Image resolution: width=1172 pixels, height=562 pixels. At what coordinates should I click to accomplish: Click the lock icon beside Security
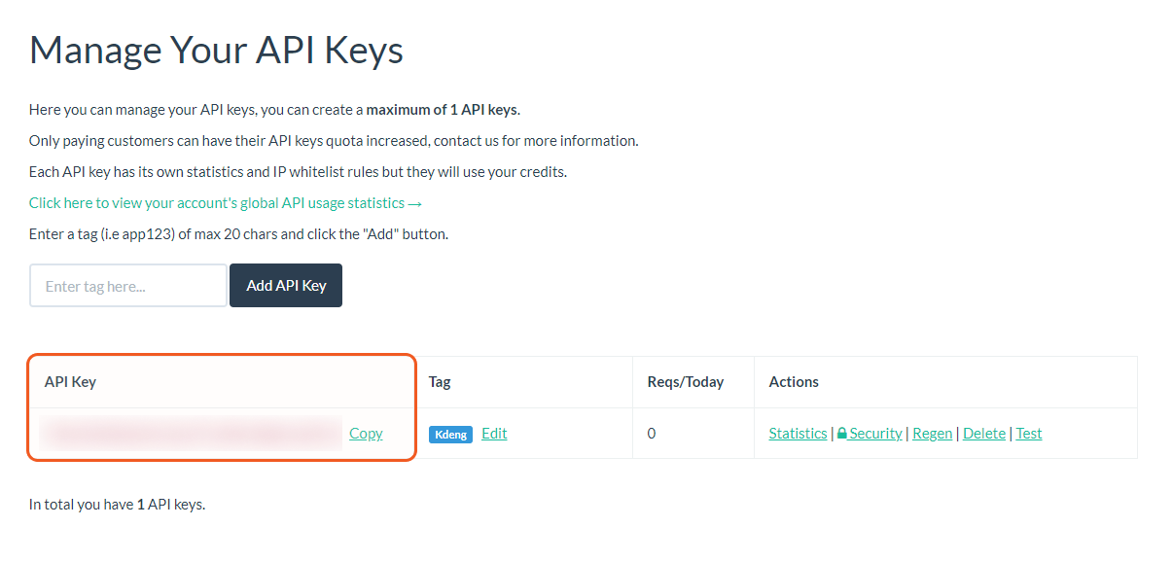point(842,434)
